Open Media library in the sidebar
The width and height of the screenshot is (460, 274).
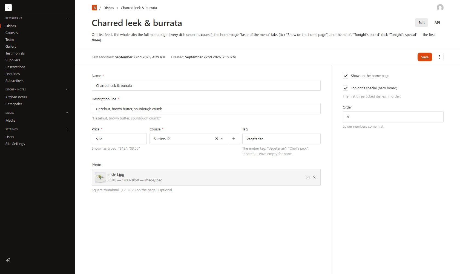coord(10,120)
